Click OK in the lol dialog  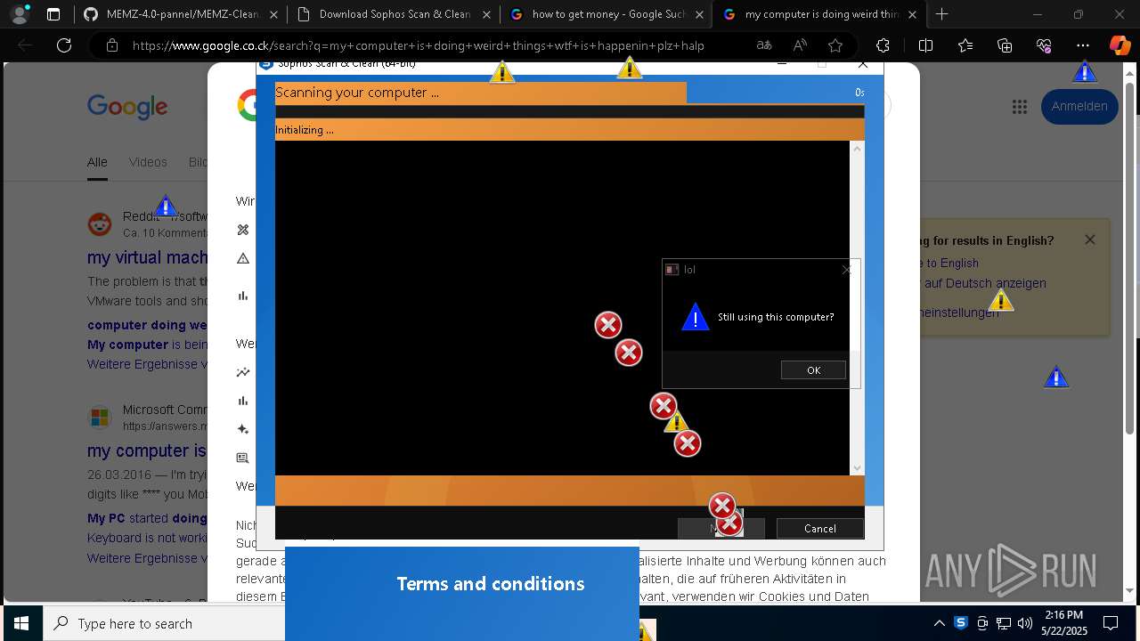click(813, 370)
